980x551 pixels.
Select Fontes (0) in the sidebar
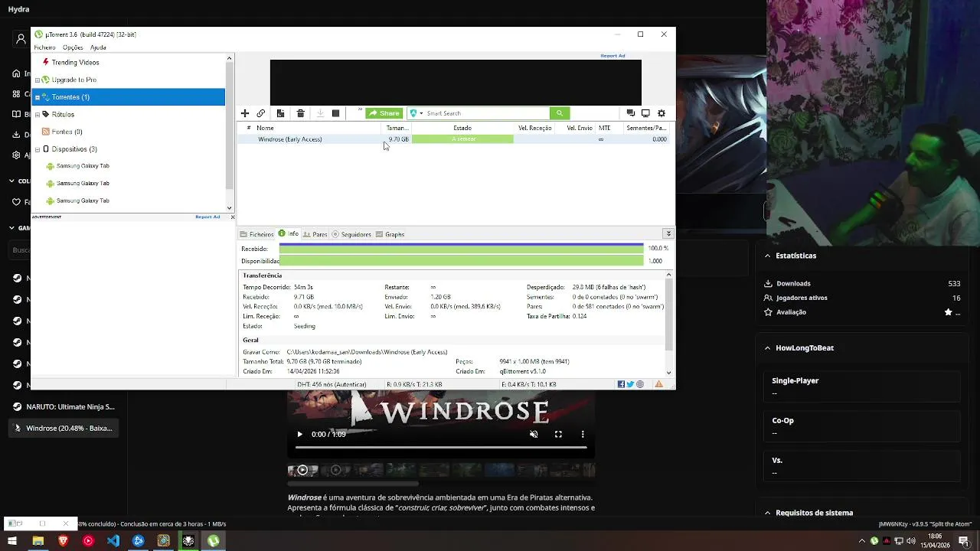(x=67, y=132)
